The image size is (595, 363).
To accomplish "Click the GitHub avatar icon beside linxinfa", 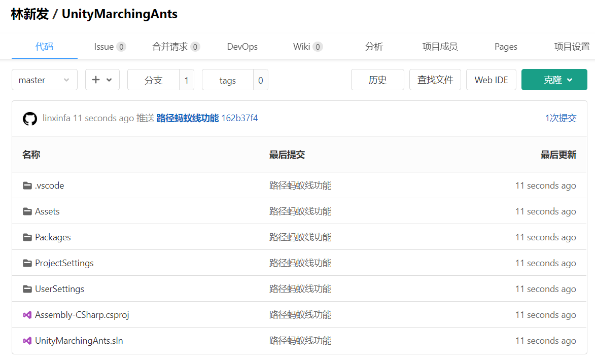I will pos(30,118).
